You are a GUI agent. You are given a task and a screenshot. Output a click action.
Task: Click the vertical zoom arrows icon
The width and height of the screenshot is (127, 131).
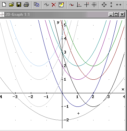pyautogui.click(x=111, y=5)
